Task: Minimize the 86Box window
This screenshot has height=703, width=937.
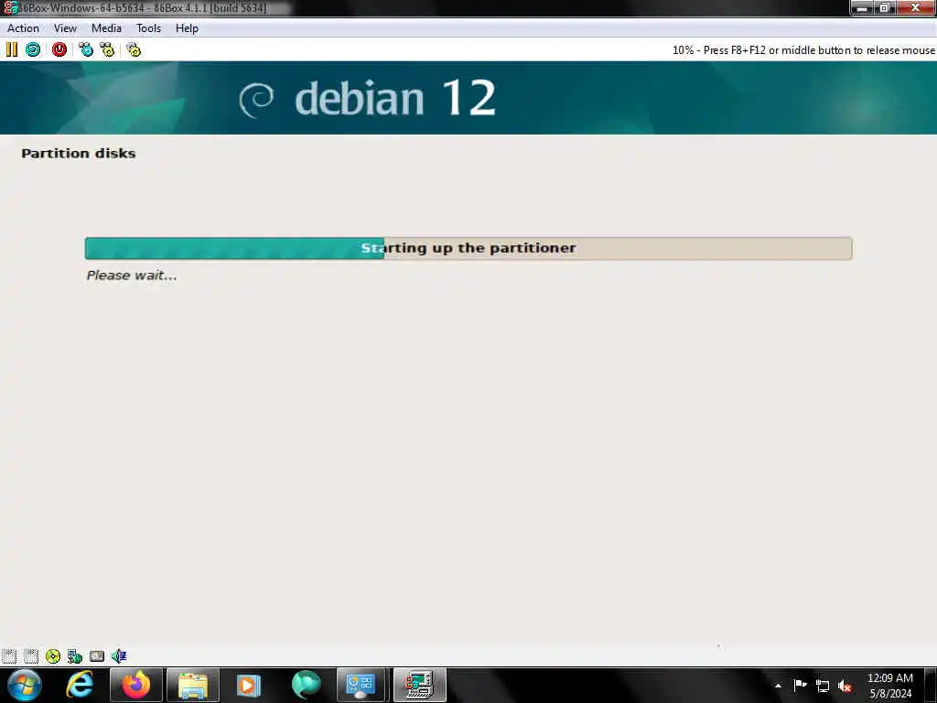Action: 862,7
